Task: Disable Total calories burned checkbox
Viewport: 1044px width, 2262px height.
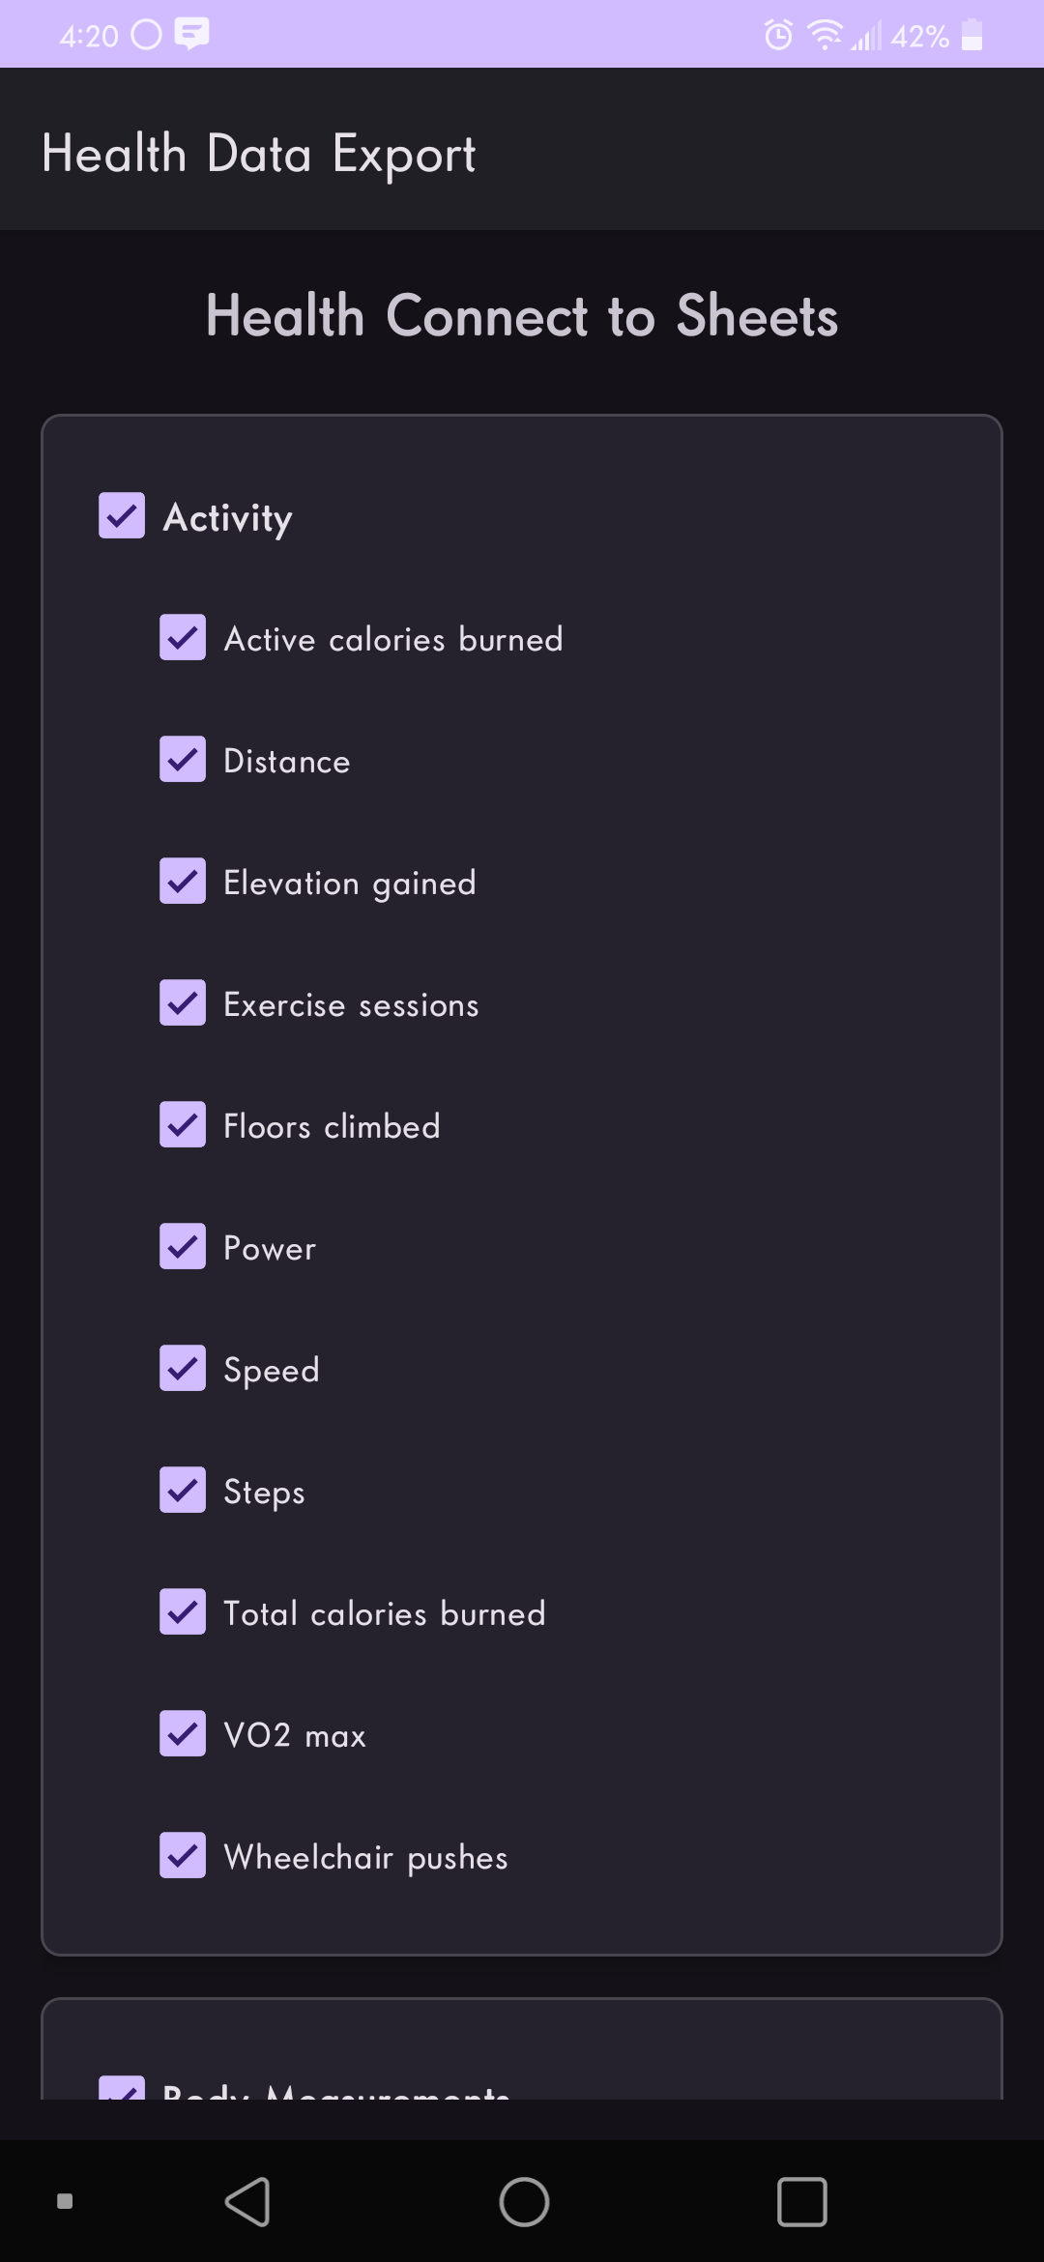Action: pos(183,1612)
